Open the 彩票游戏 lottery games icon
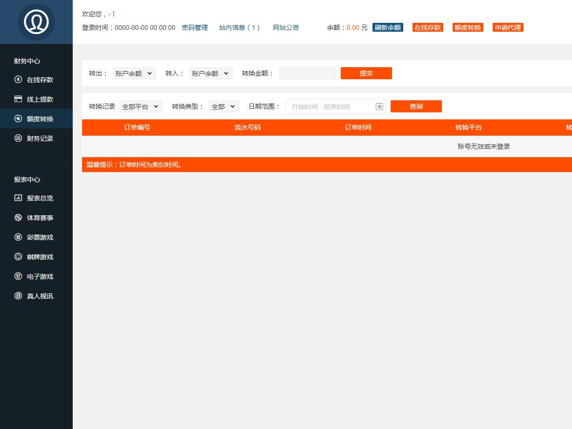The image size is (572, 429). [x=17, y=237]
